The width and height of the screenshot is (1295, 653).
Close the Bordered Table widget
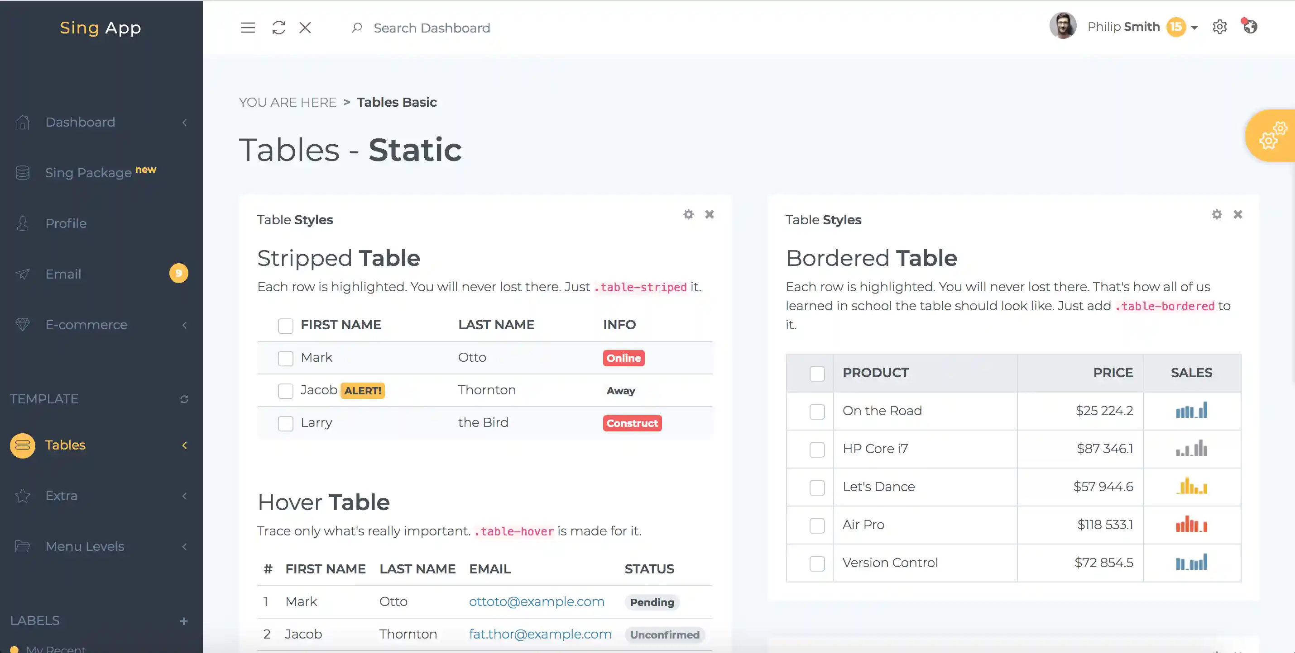click(1237, 214)
